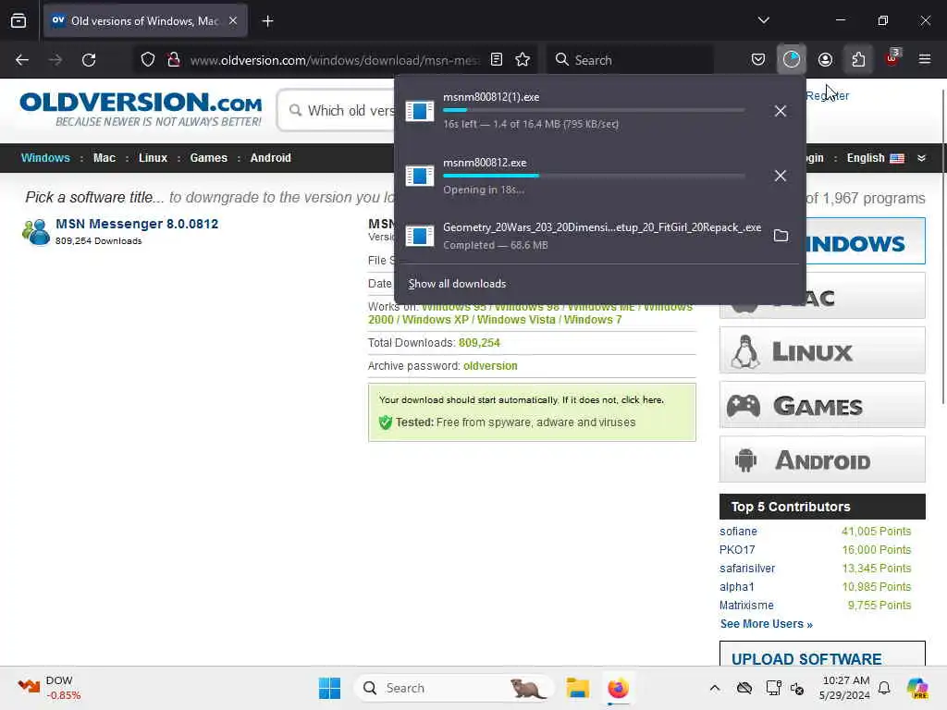Click the Which old version site search box

point(337,111)
